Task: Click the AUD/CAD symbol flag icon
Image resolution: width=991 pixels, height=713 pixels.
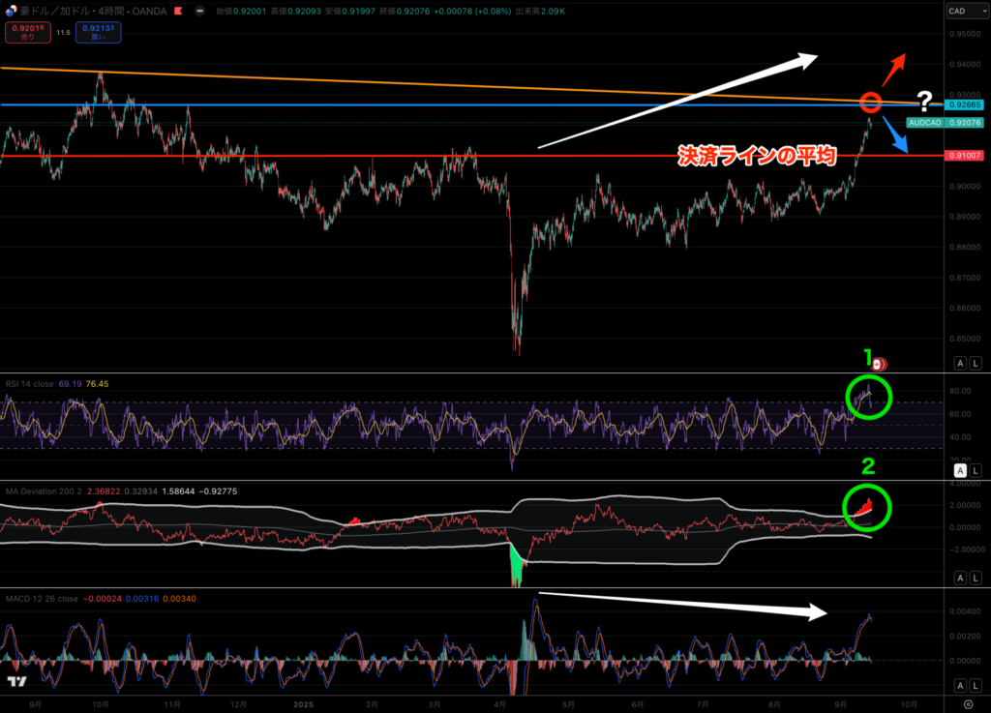Action: [x=12, y=12]
